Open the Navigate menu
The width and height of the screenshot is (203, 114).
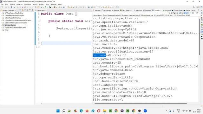pyautogui.click(x=28, y=4)
